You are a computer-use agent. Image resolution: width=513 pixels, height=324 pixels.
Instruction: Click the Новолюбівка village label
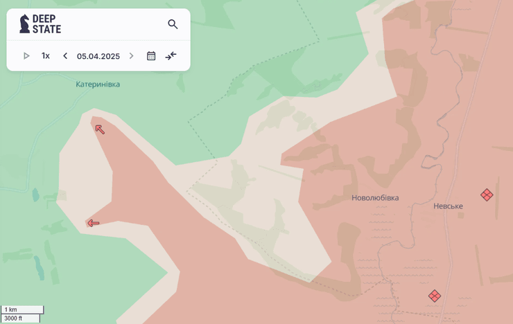coord(375,198)
